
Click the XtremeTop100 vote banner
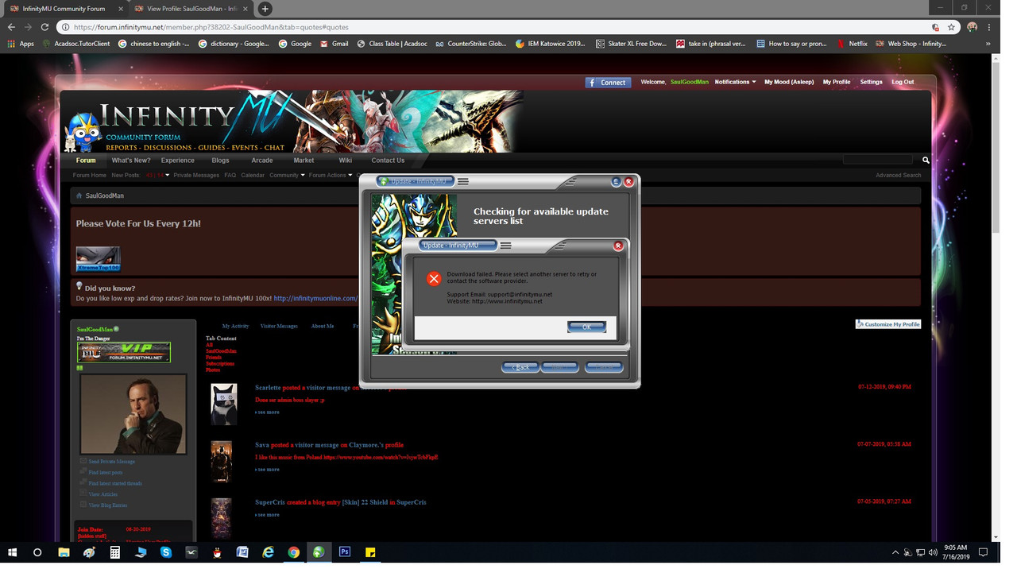coord(98,259)
